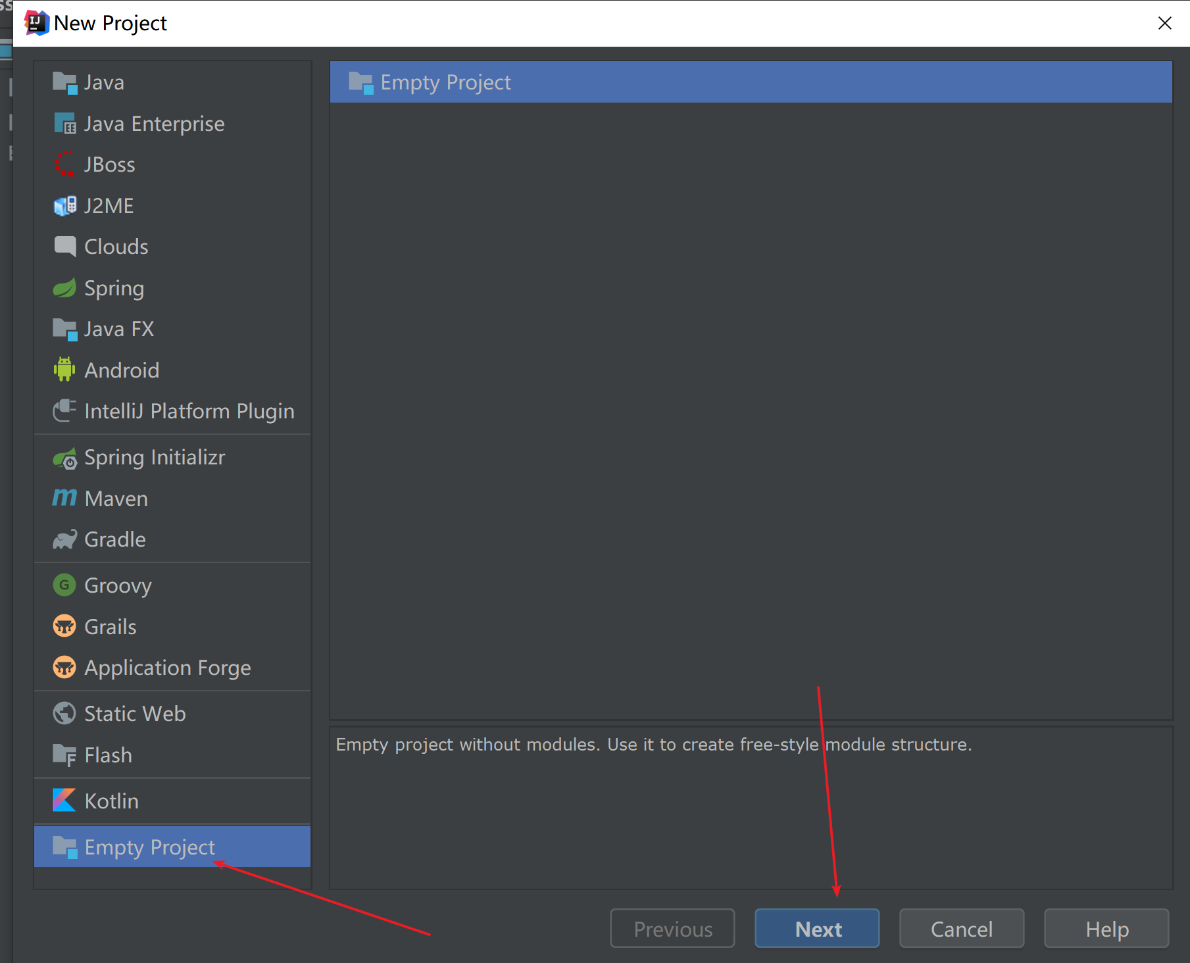Select the Groovy project type

172,585
